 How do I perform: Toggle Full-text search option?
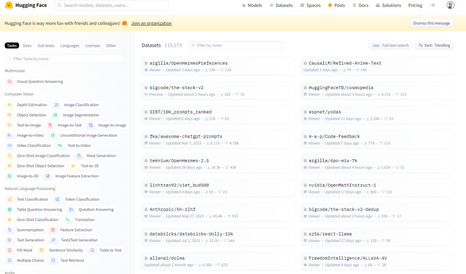click(390, 45)
